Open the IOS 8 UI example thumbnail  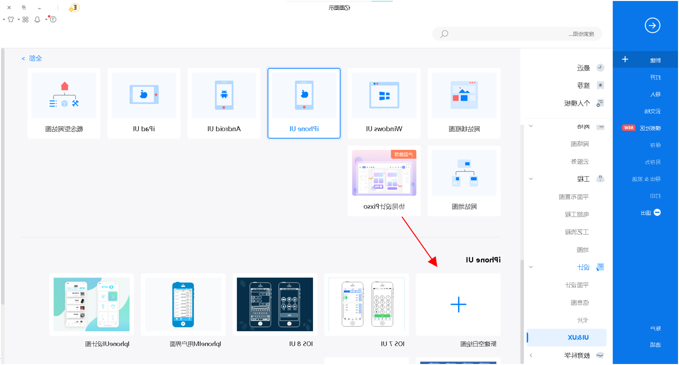[x=275, y=305]
